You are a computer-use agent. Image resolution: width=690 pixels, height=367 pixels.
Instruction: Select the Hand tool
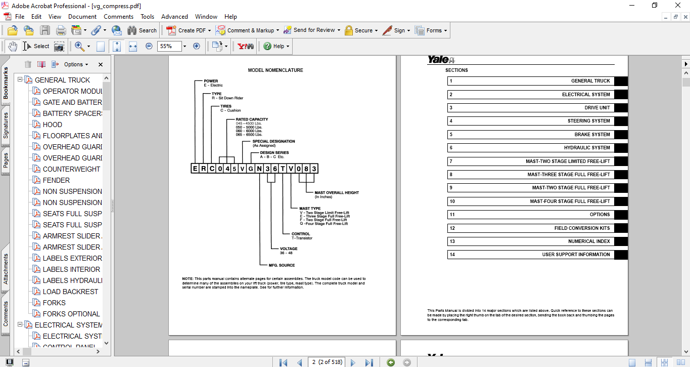tap(12, 46)
